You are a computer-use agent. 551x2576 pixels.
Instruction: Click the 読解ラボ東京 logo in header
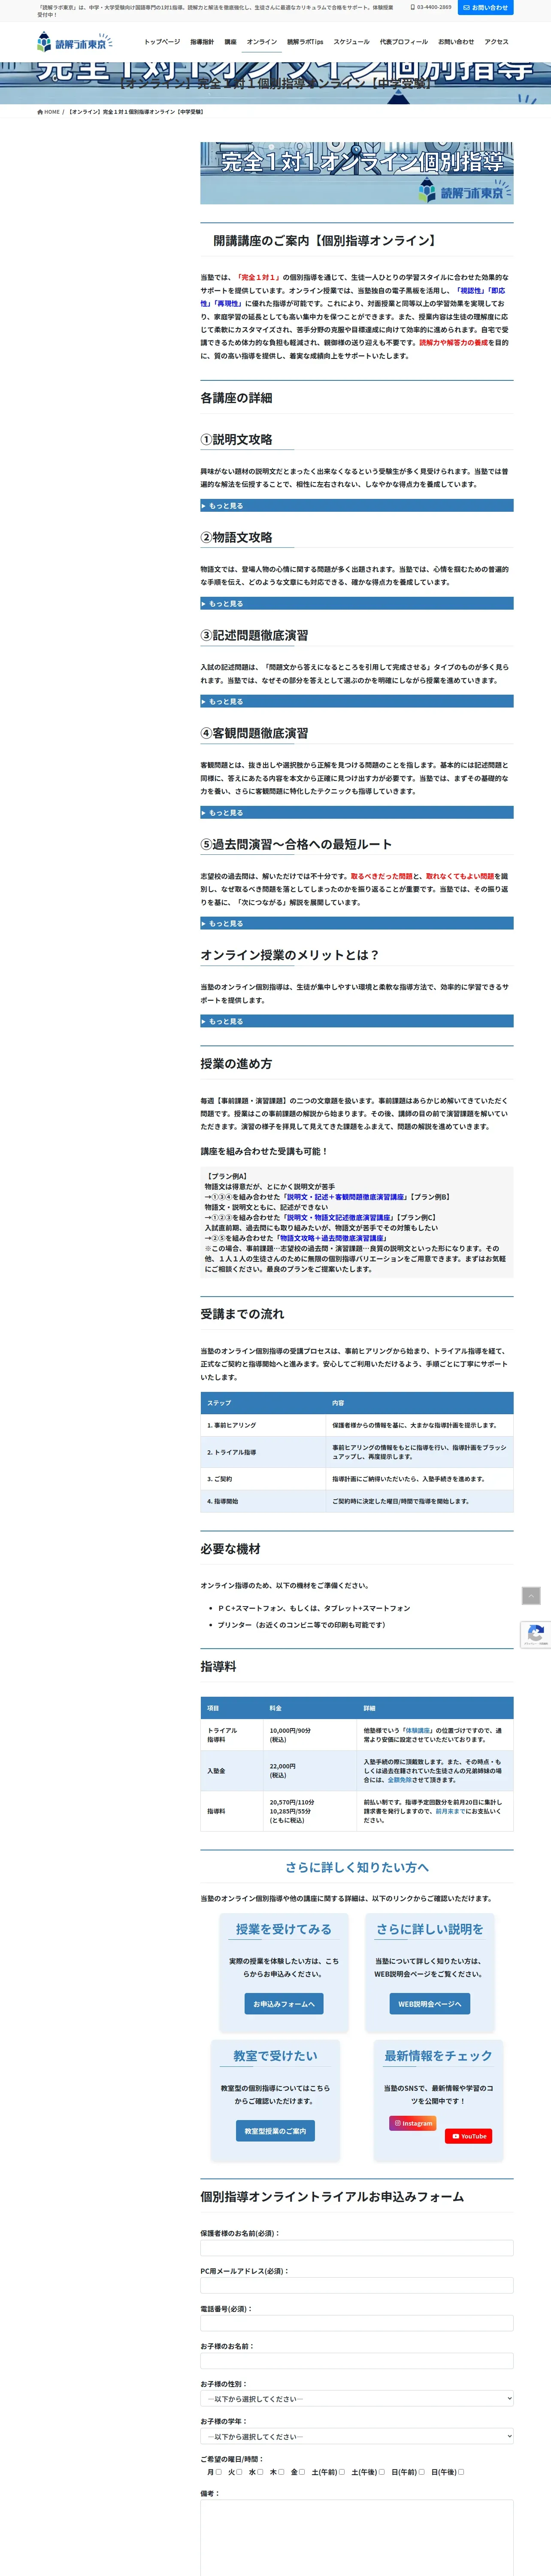coord(75,42)
